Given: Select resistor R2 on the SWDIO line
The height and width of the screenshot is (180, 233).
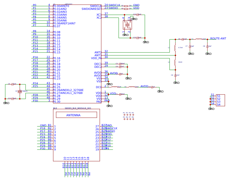Looking at the screenshot, I should click(126, 9).
